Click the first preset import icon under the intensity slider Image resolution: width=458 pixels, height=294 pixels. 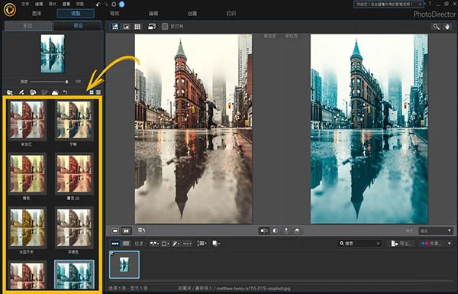click(x=10, y=92)
